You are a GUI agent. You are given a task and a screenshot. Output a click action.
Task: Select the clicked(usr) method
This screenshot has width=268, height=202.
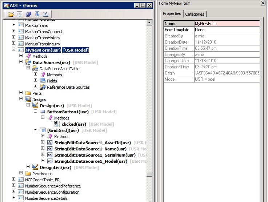click(x=74, y=124)
